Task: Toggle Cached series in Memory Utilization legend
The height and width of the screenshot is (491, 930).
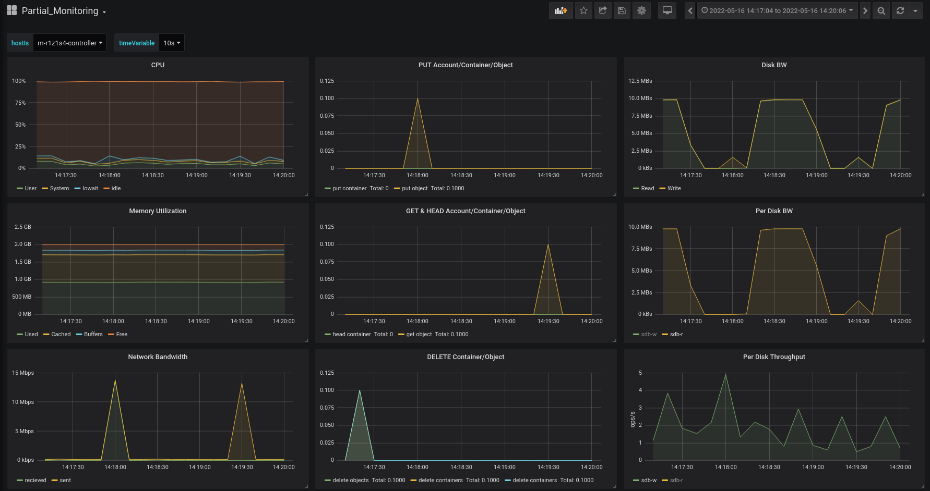Action: (61, 335)
